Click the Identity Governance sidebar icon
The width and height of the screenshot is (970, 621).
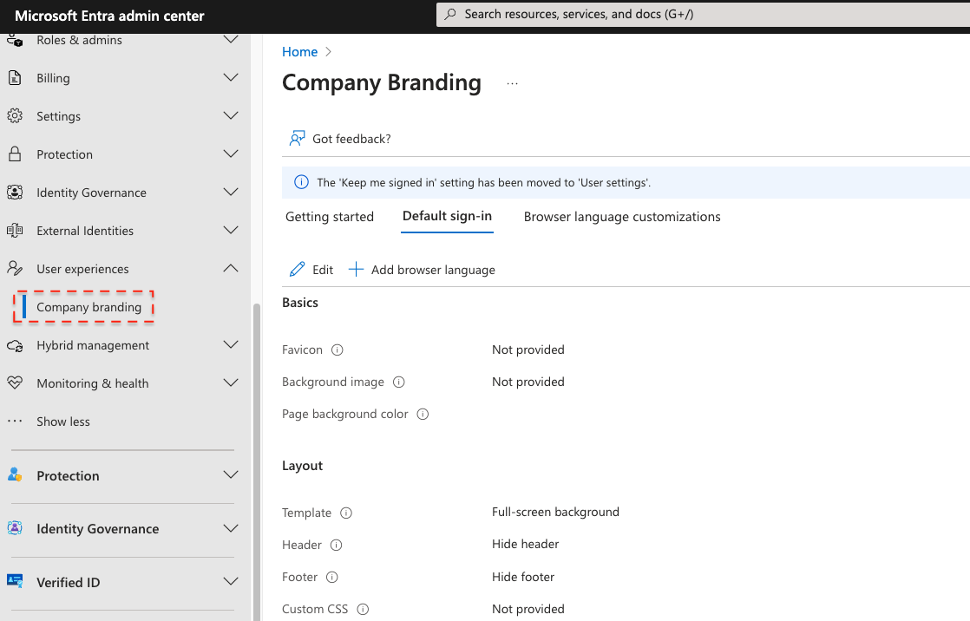pyautogui.click(x=15, y=193)
